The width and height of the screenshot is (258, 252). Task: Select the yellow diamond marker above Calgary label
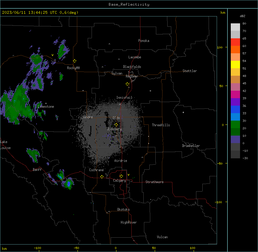(121, 176)
